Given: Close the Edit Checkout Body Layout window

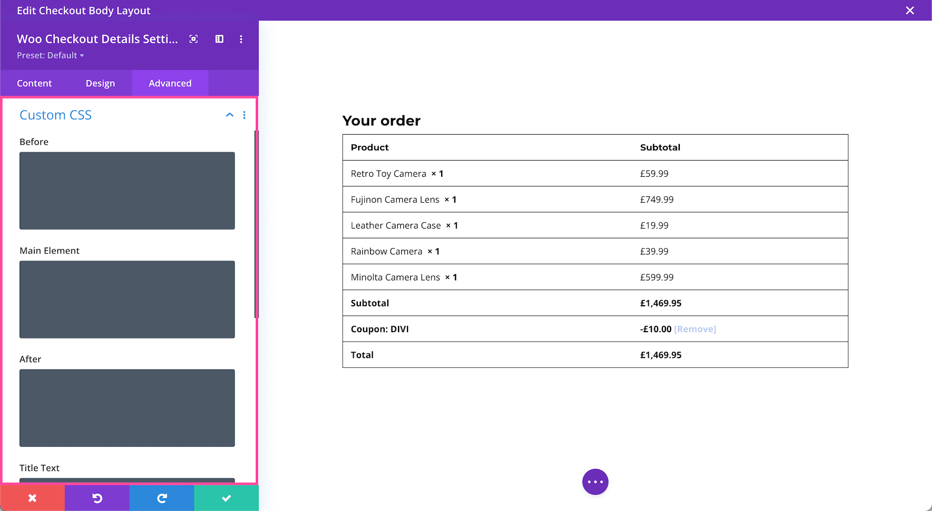Looking at the screenshot, I should coord(910,10).
